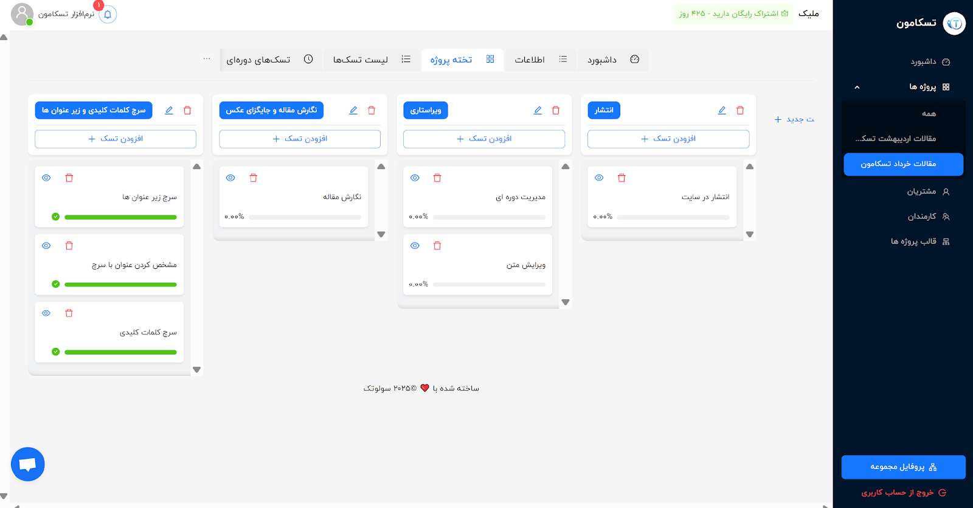This screenshot has width=973, height=508.
Task: Click eye icon on سرچ زیر عنوان ها task
Action: [46, 178]
